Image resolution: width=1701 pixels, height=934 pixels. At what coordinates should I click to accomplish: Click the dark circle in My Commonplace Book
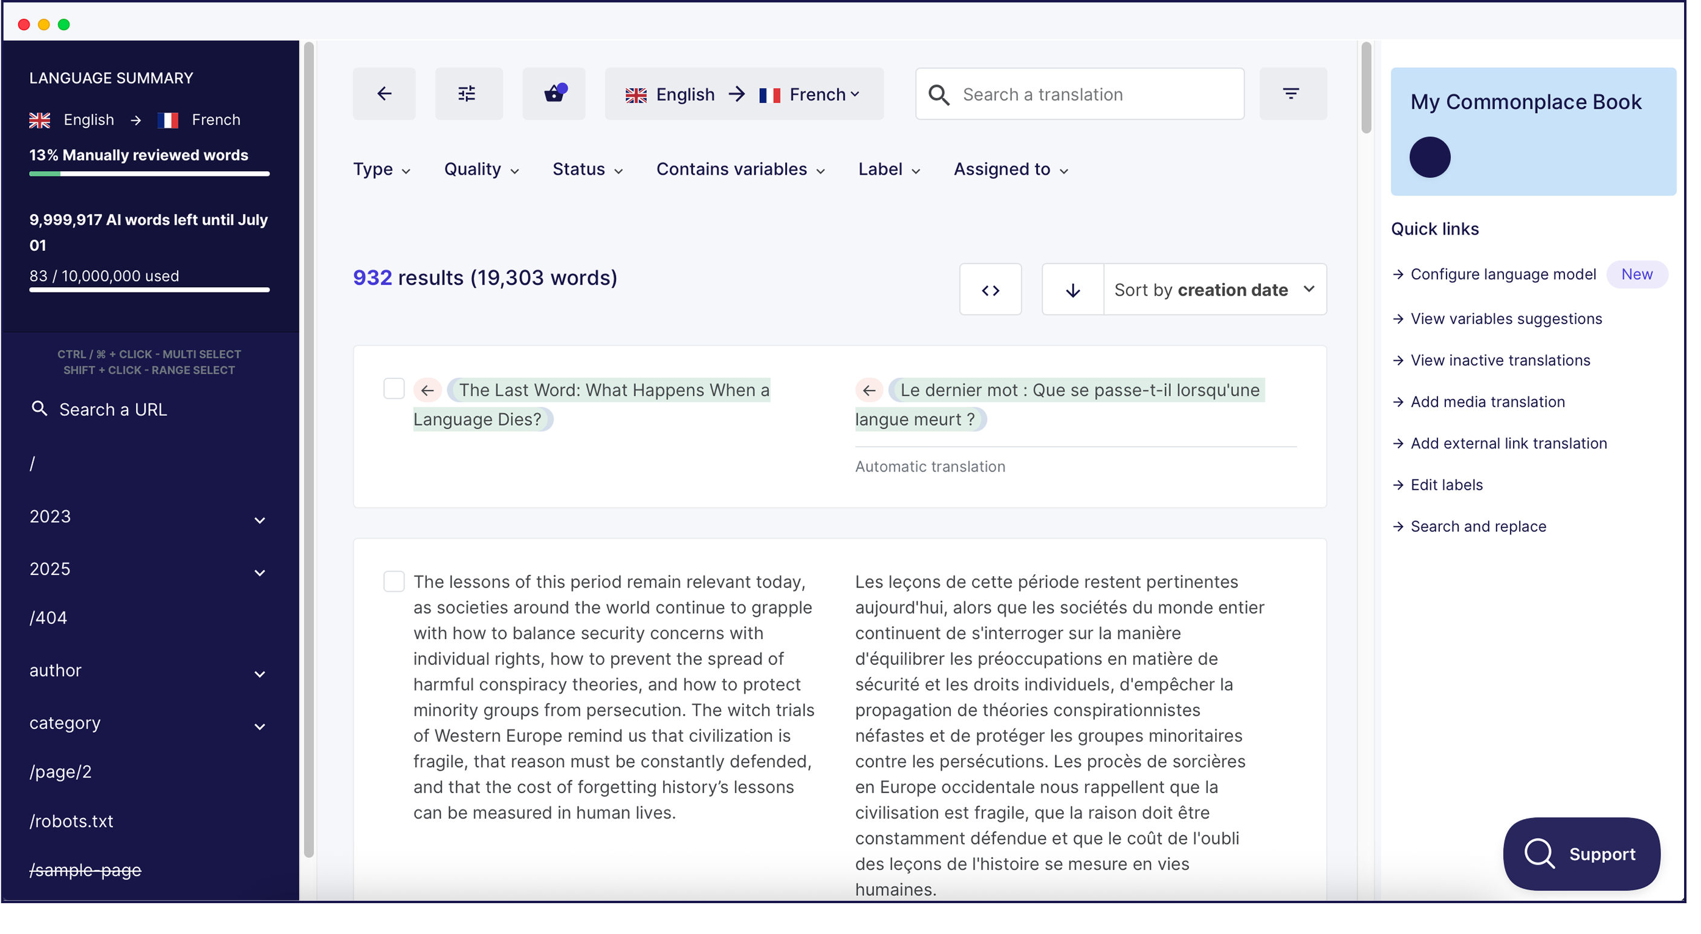(1430, 157)
